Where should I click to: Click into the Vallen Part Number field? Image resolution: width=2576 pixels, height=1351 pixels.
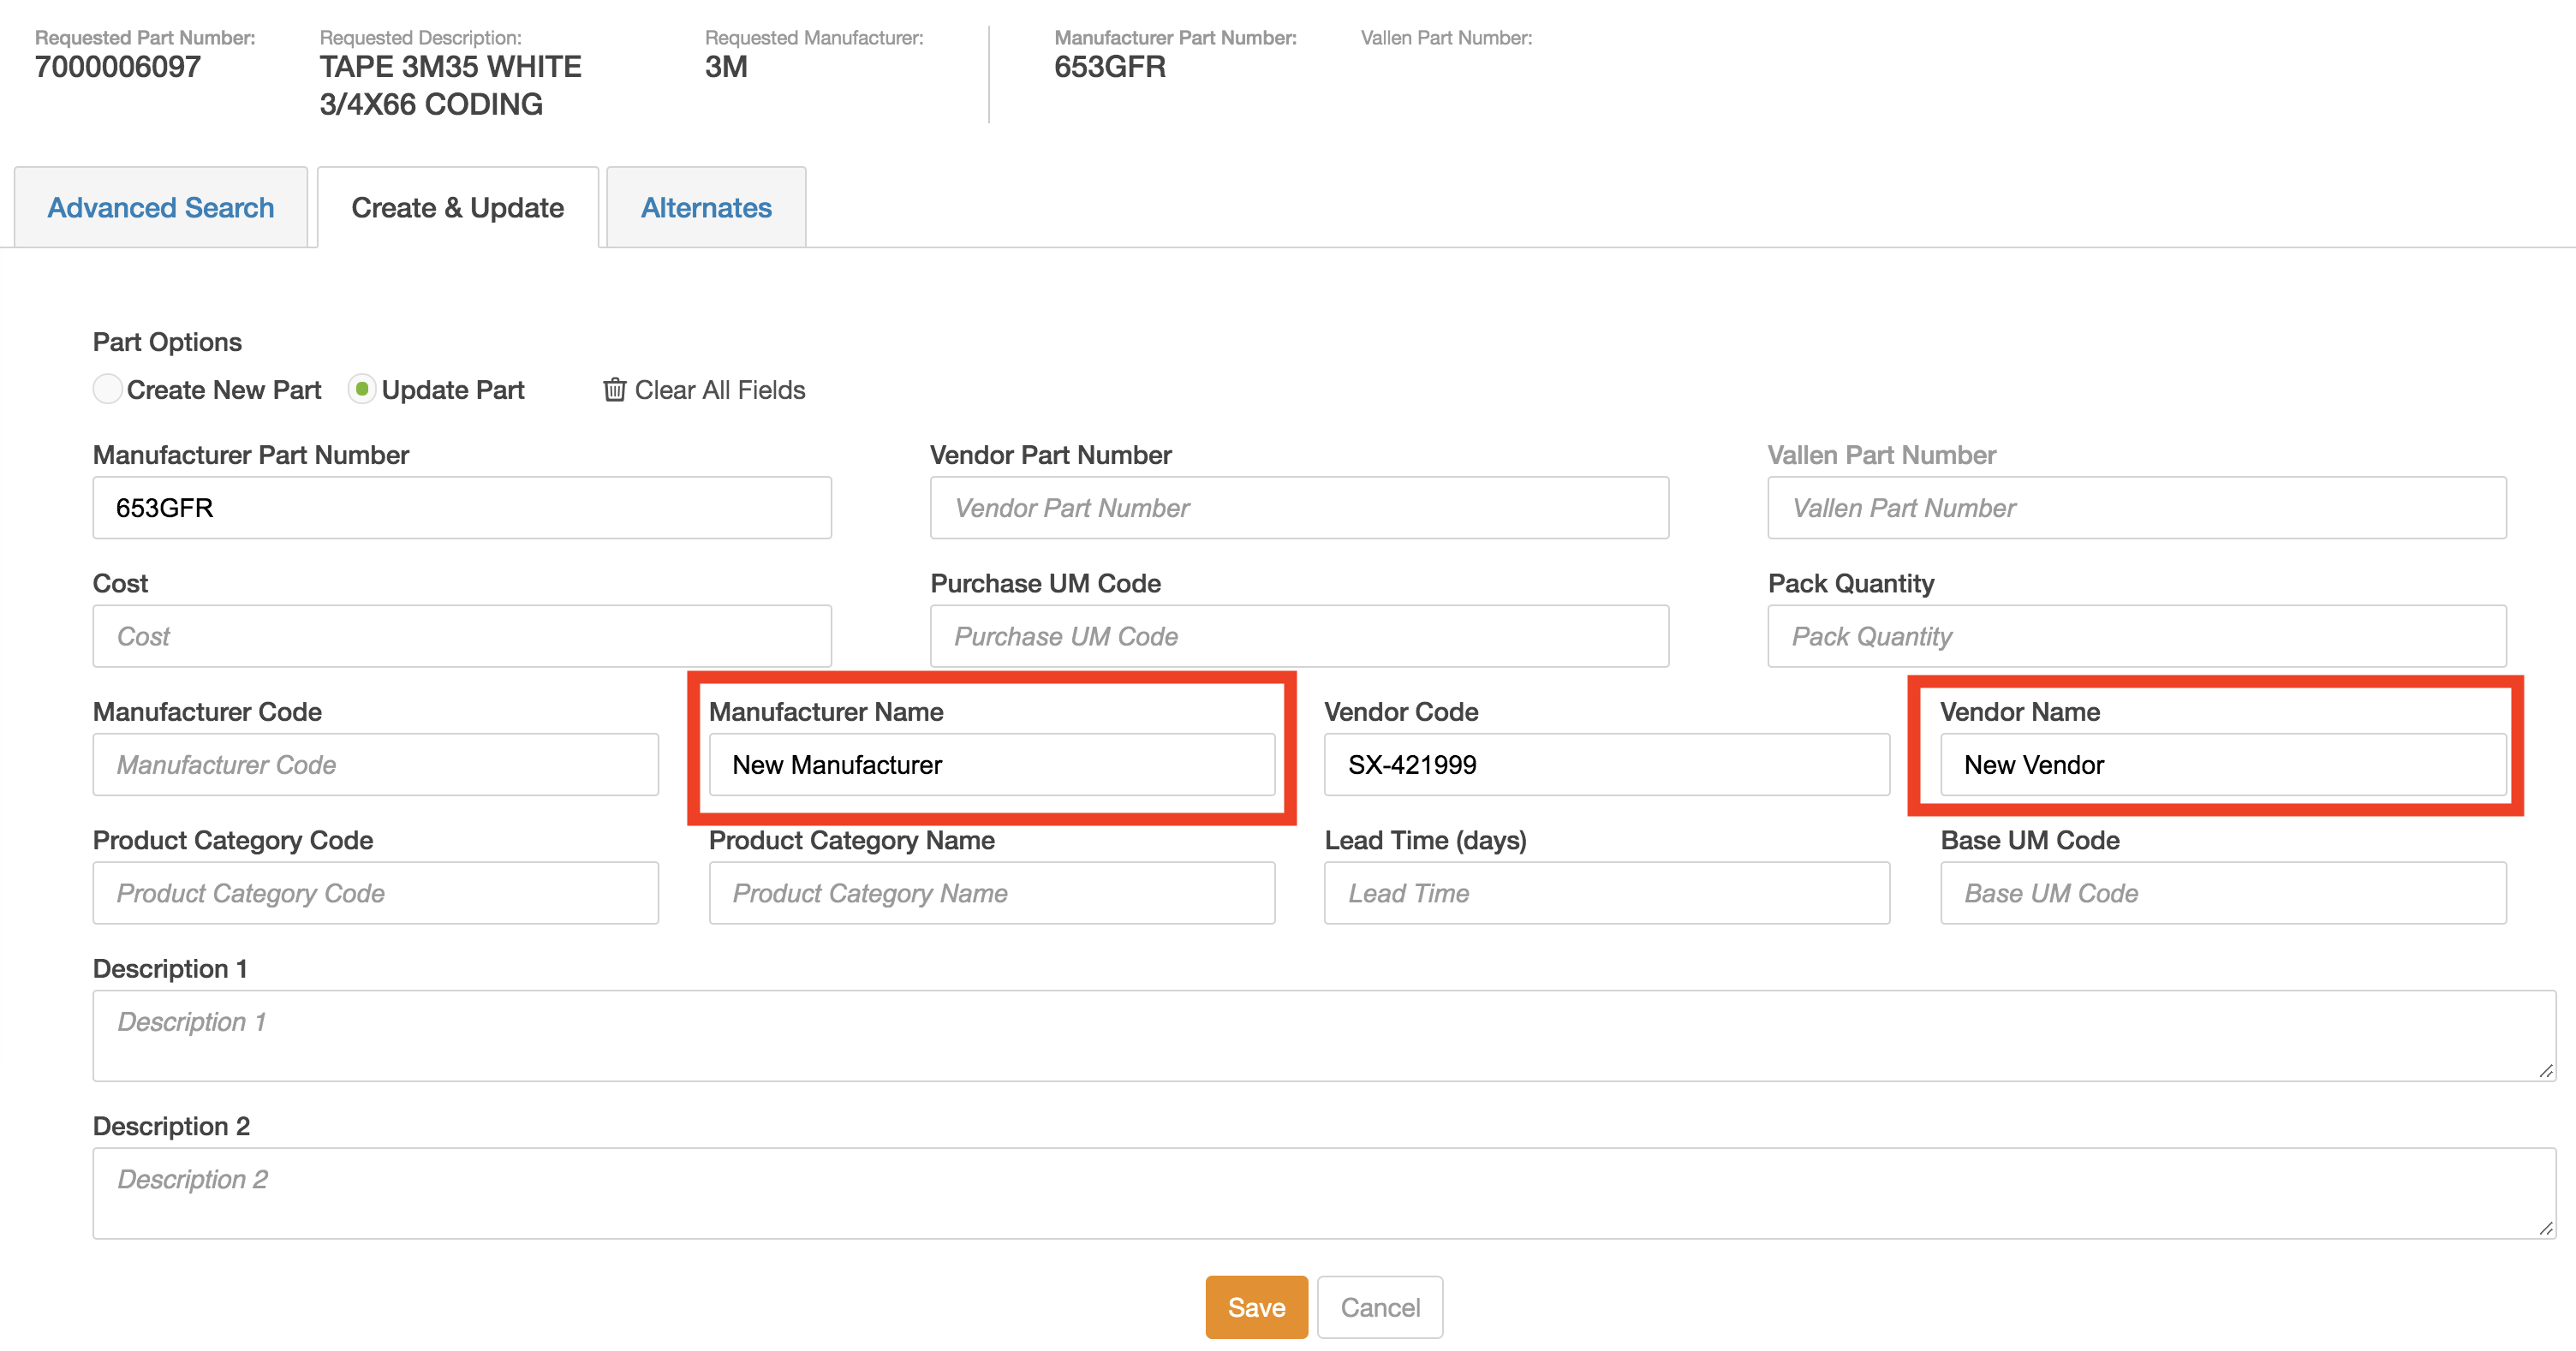coord(2136,508)
